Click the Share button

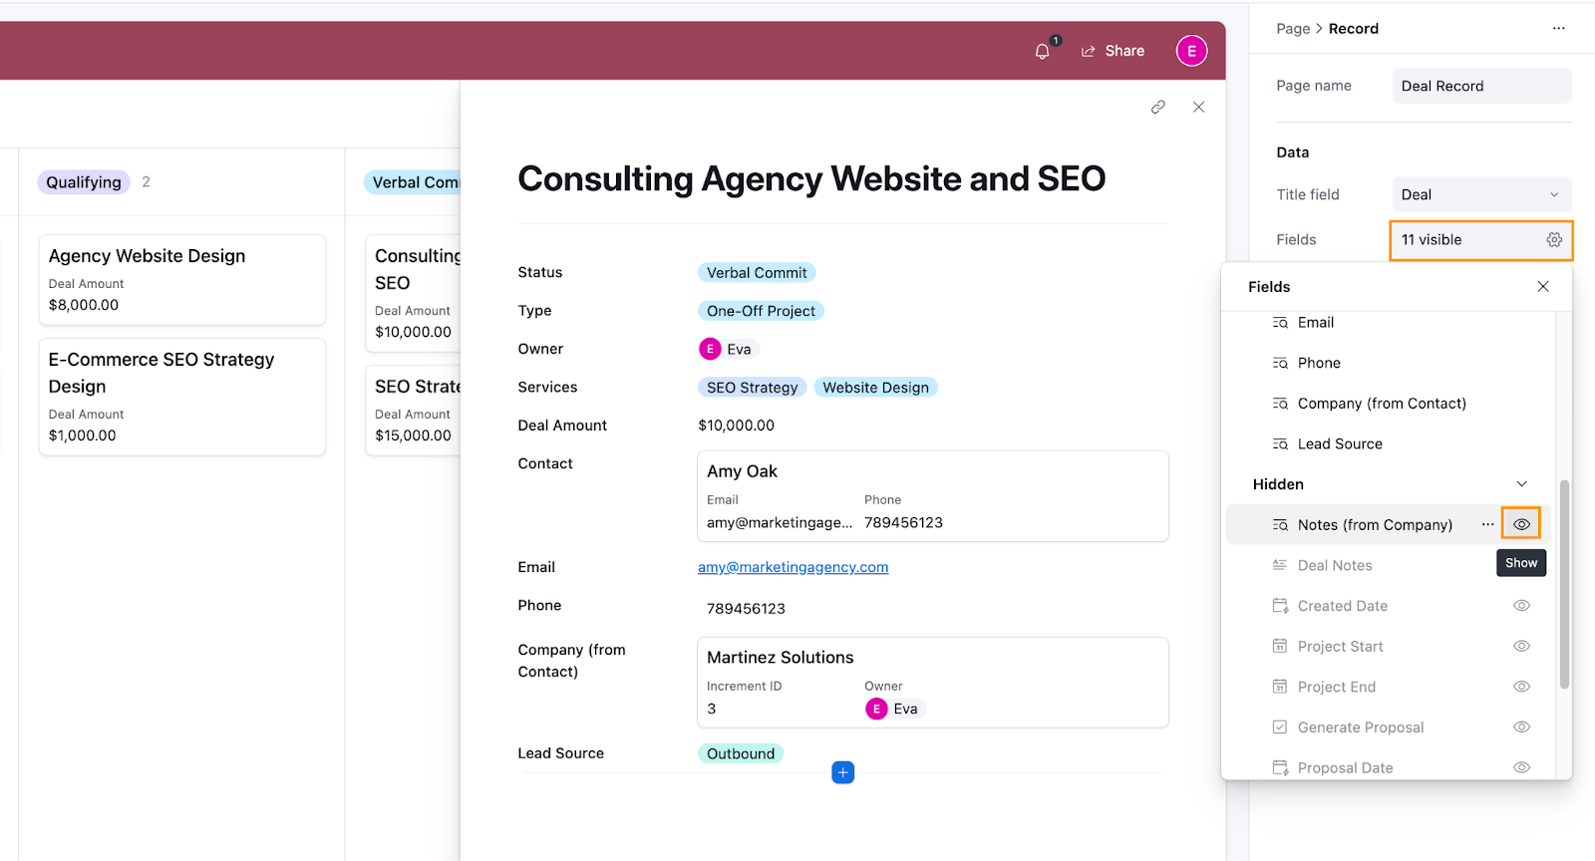pyautogui.click(x=1113, y=51)
